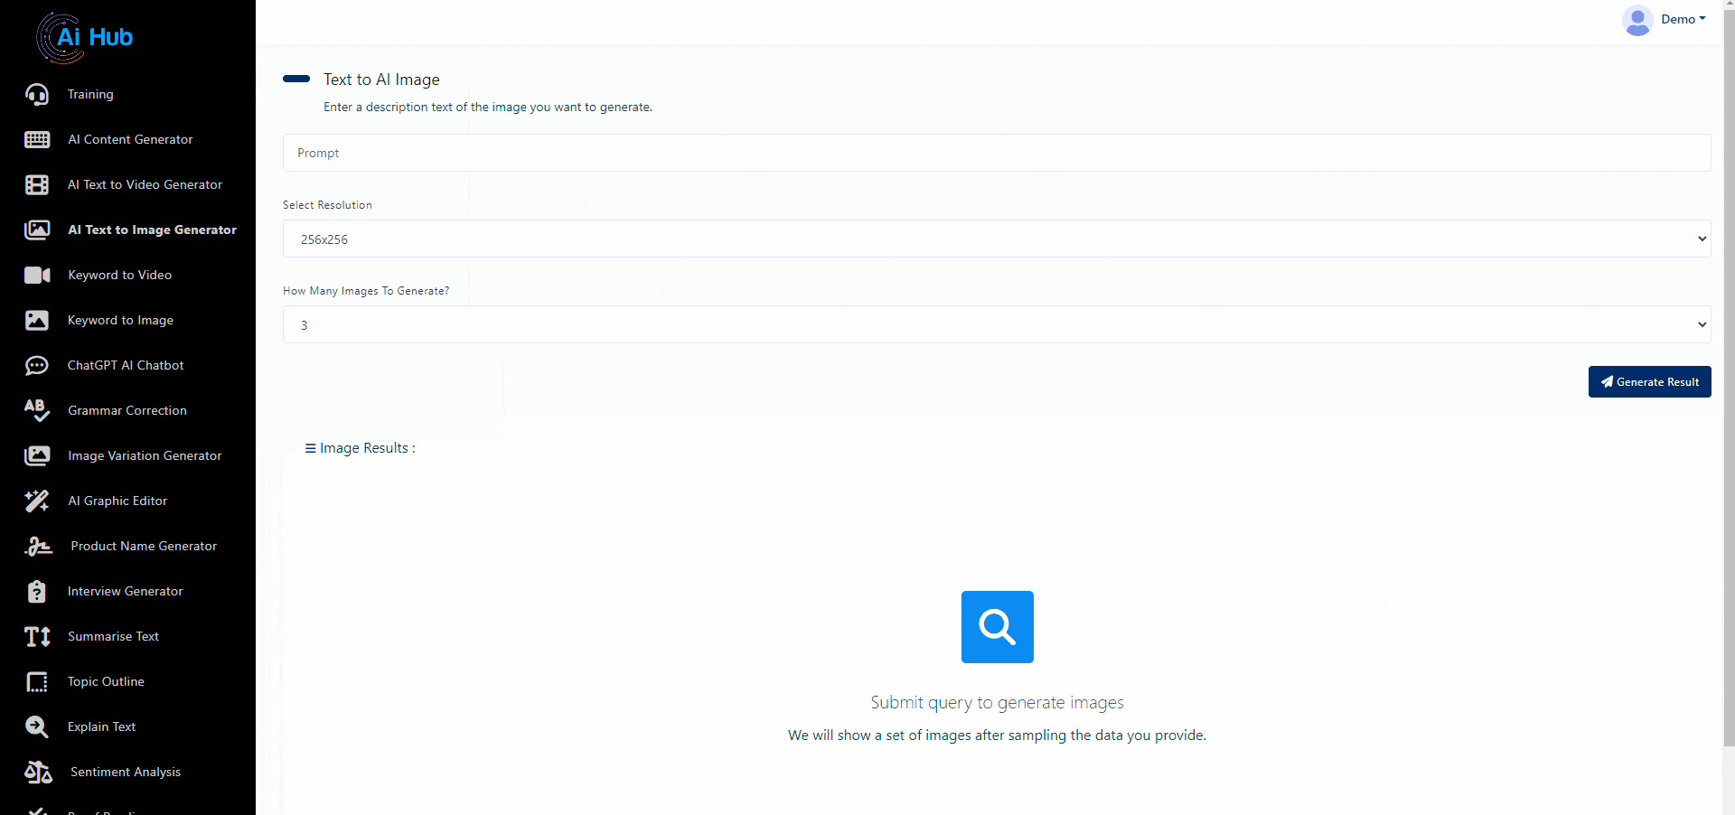The height and width of the screenshot is (815, 1735).
Task: Click the Training headset icon
Action: click(37, 94)
